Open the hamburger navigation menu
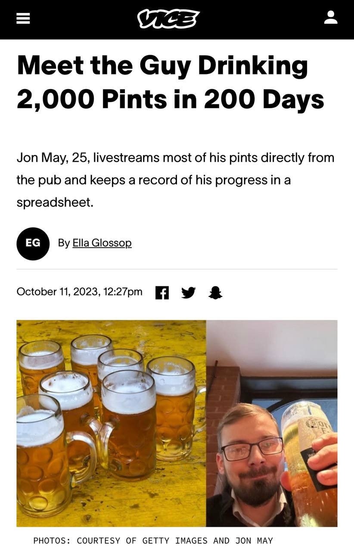This screenshot has height=551, width=354. pyautogui.click(x=23, y=18)
